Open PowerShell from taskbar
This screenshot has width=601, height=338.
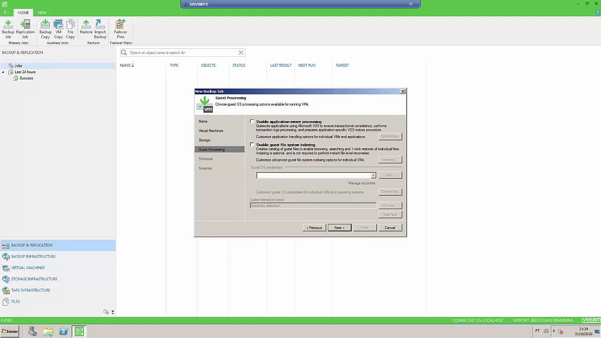(63, 332)
